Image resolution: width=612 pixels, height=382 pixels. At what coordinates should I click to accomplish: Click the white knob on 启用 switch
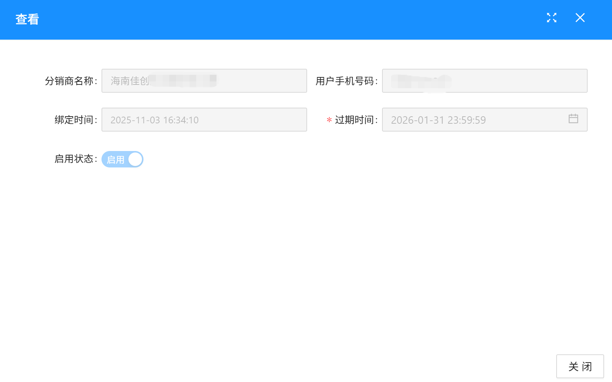135,159
